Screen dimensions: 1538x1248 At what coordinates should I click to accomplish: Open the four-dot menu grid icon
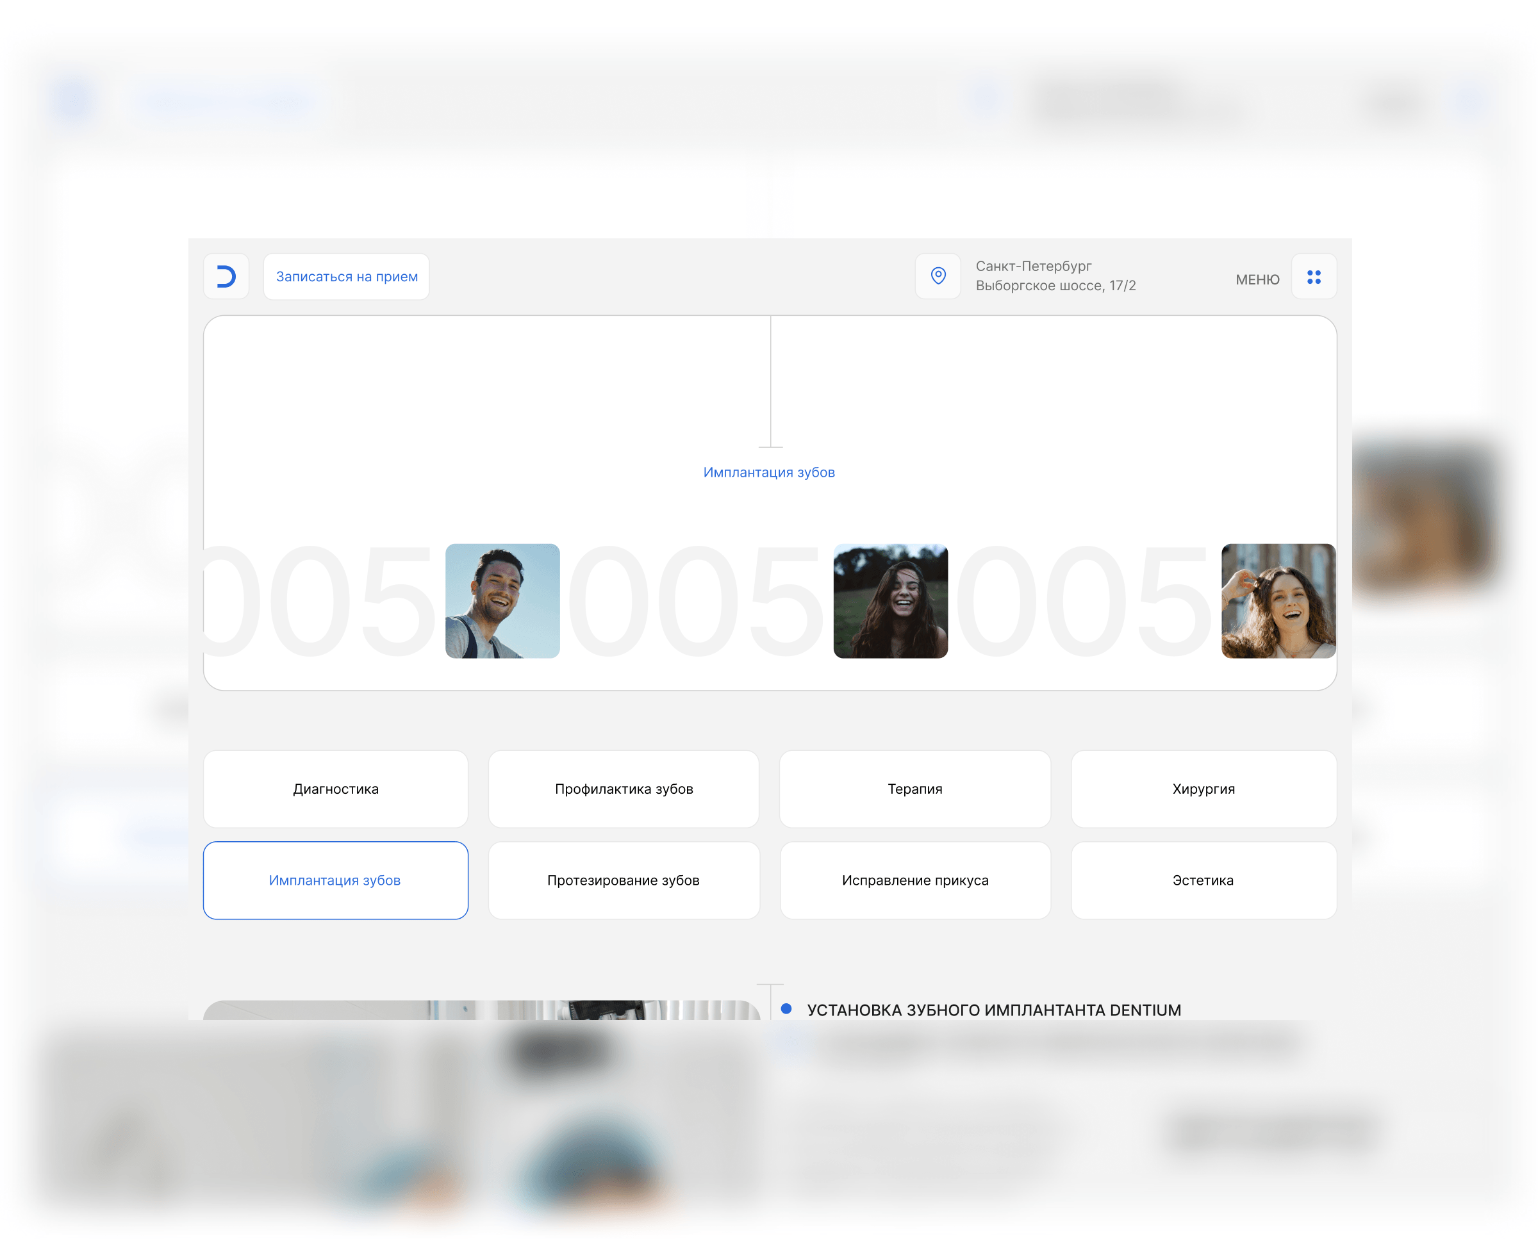(1313, 277)
